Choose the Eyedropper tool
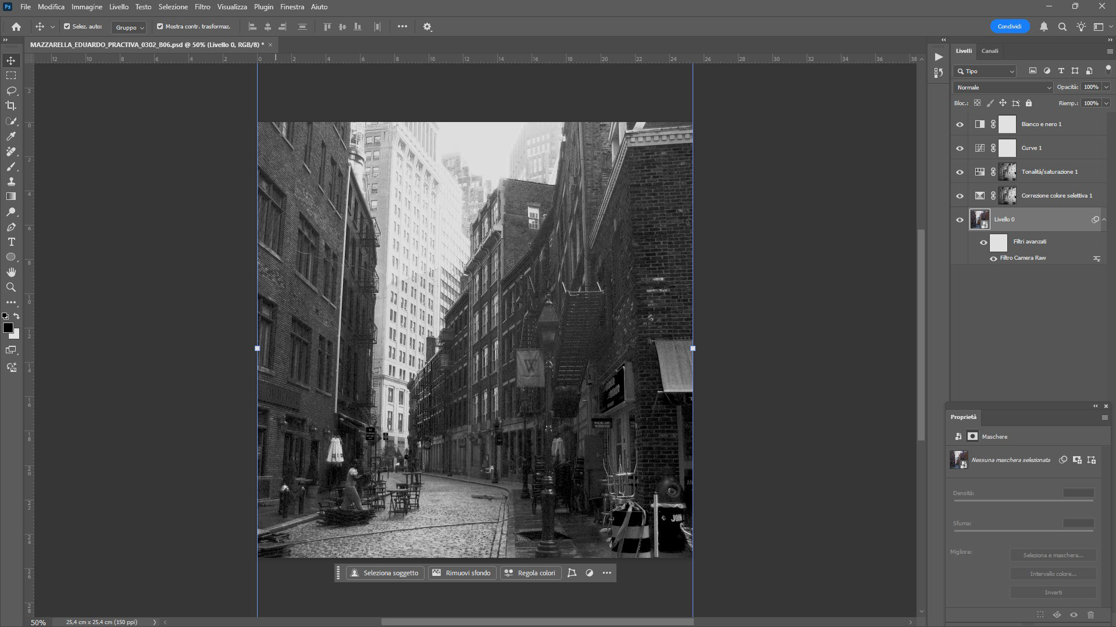Image resolution: width=1116 pixels, height=627 pixels. tap(11, 136)
